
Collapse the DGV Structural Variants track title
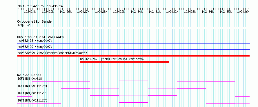[x=41, y=37]
